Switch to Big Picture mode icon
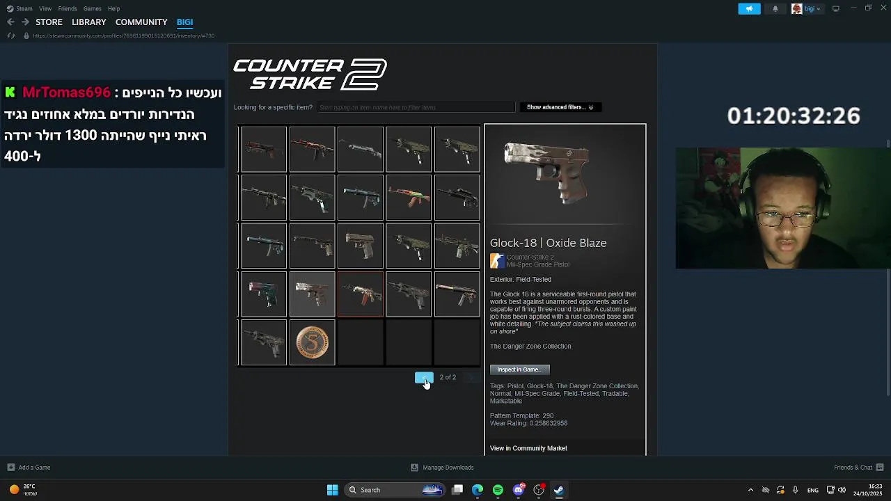The width and height of the screenshot is (891, 501). 835,8
